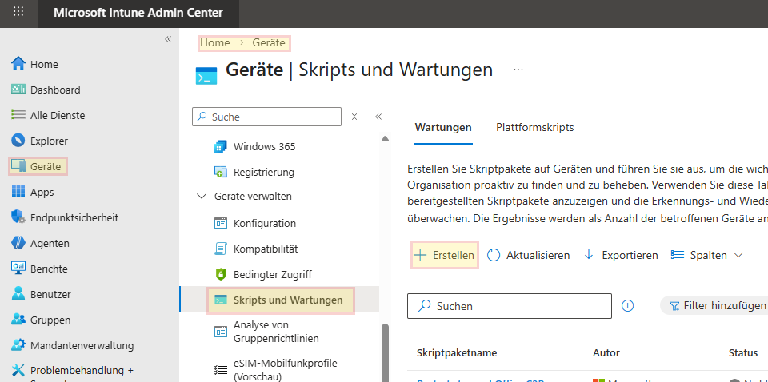Add a filter with Filter hinzufügen
Screen dimensions: 768x382
[716, 305]
